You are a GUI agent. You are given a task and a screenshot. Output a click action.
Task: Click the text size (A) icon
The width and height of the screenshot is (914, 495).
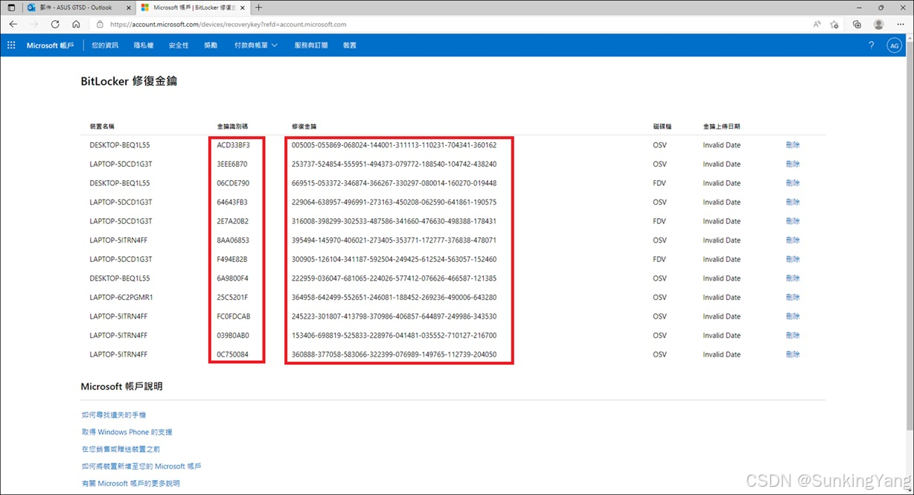pos(816,24)
